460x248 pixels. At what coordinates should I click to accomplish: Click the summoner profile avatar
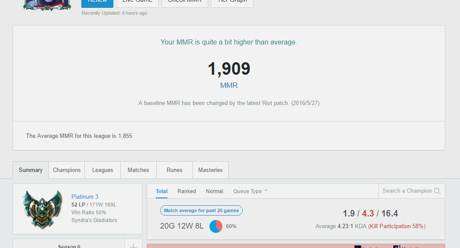(x=47, y=5)
